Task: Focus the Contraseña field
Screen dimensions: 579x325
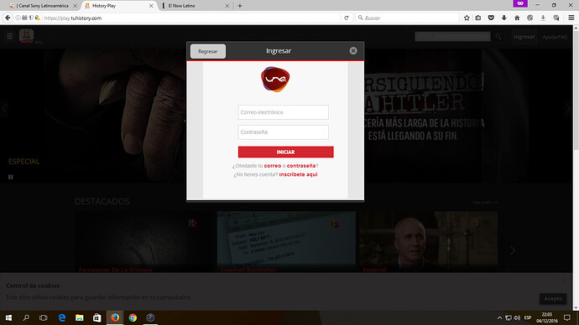Action: coord(284,132)
